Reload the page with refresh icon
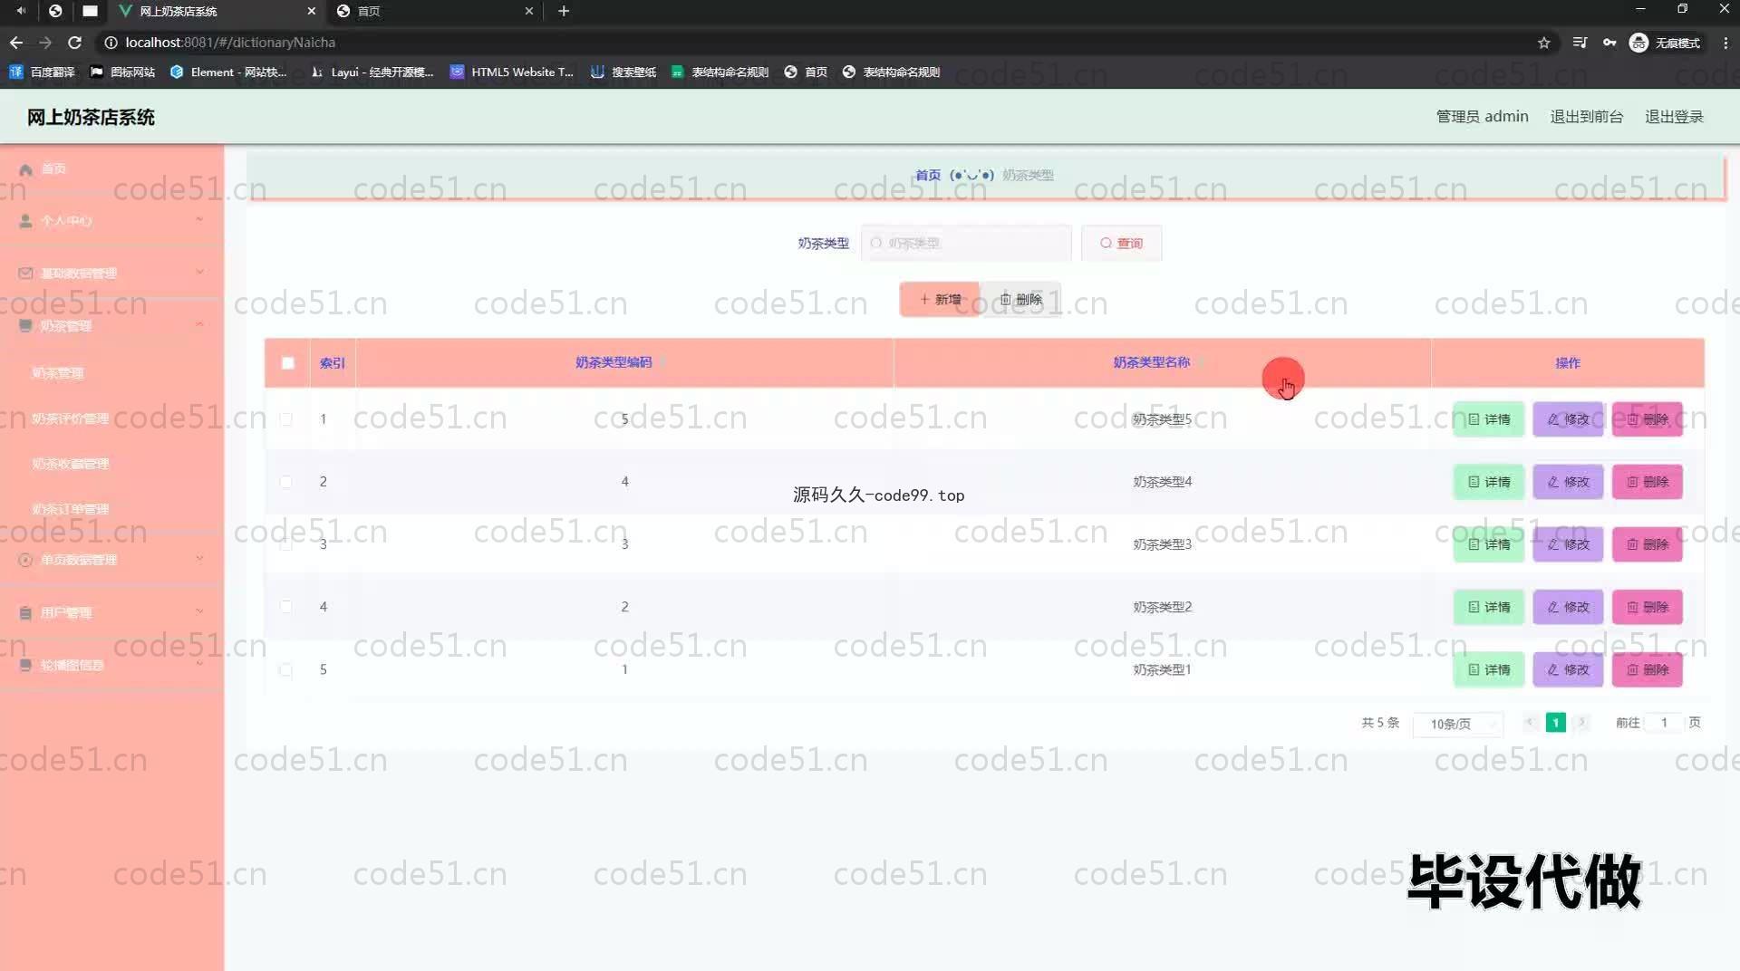Viewport: 1740px width, 971px height. [x=75, y=43]
